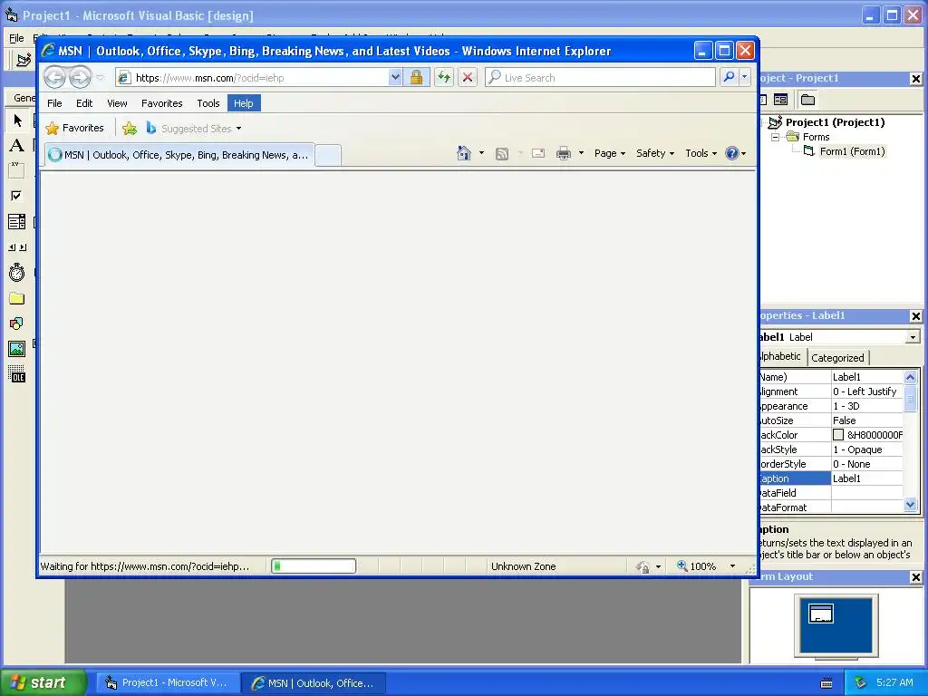Screen dimensions: 928x696
Task: Open the Page dropdown menu
Action: pyautogui.click(x=610, y=153)
